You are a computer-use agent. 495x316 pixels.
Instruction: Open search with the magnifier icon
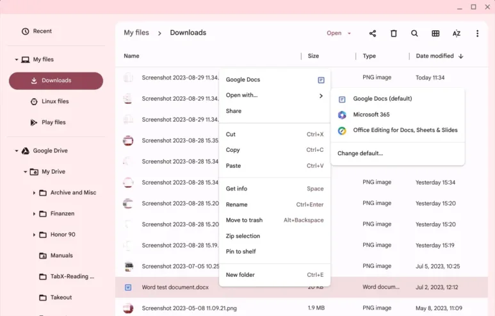pos(414,33)
